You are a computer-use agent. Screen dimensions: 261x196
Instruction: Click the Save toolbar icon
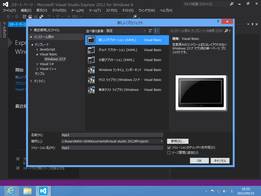pos(36,17)
